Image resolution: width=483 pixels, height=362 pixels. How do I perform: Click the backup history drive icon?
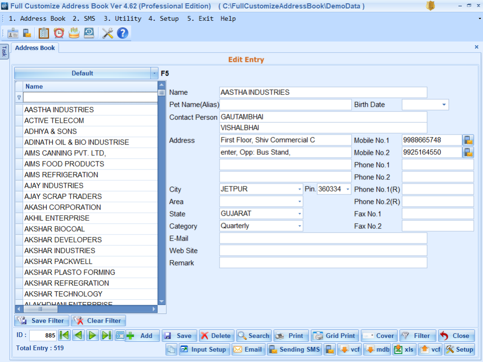[89, 33]
